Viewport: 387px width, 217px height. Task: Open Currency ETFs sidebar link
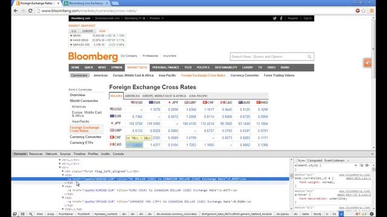[x=82, y=143]
